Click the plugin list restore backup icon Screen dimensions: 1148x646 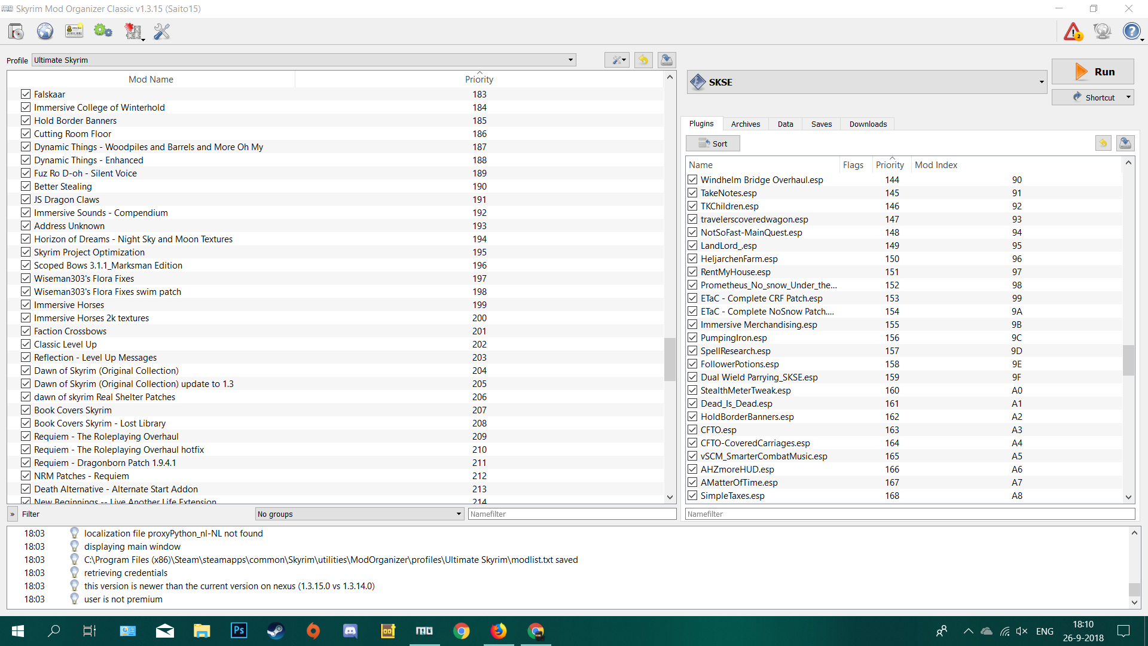pos(1103,143)
